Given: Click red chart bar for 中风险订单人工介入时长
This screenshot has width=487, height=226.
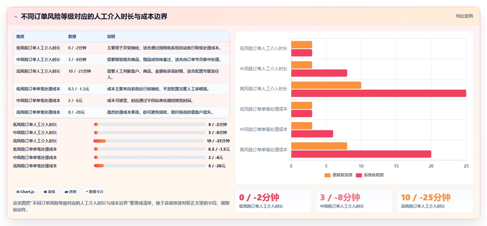Looking at the screenshot, I should point(319,73).
